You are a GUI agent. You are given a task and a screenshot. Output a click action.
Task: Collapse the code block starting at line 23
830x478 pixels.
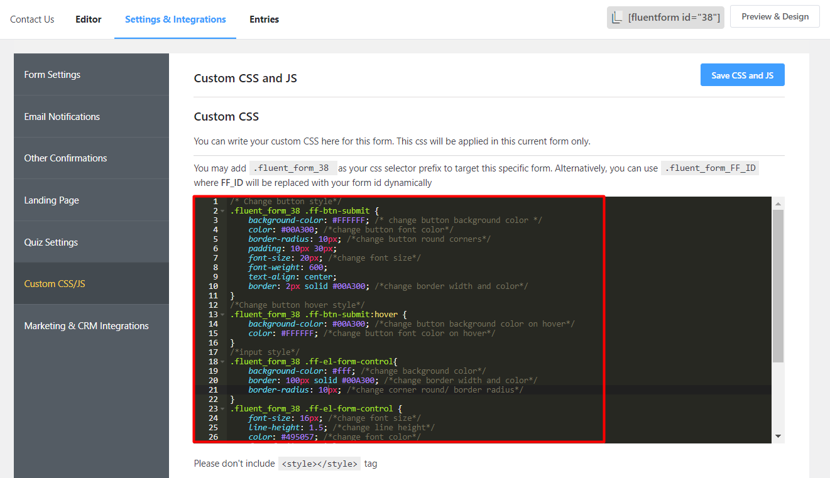pos(222,408)
